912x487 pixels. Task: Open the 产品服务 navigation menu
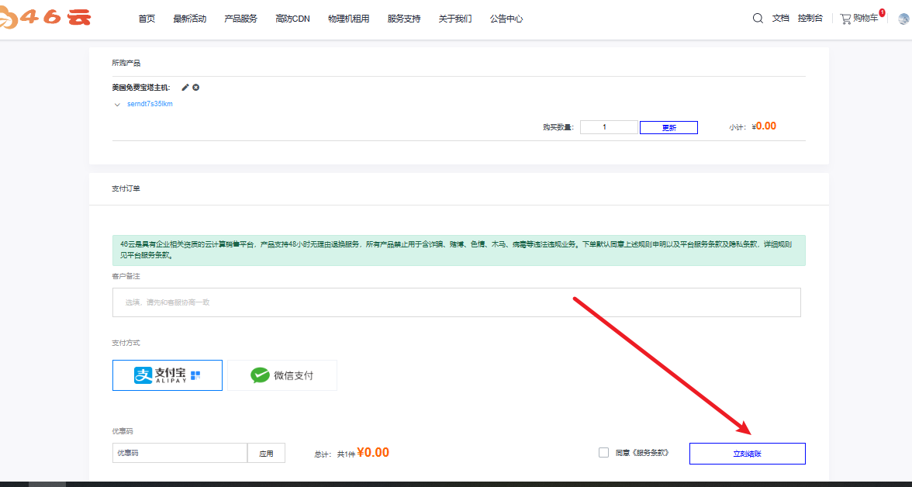(x=240, y=19)
